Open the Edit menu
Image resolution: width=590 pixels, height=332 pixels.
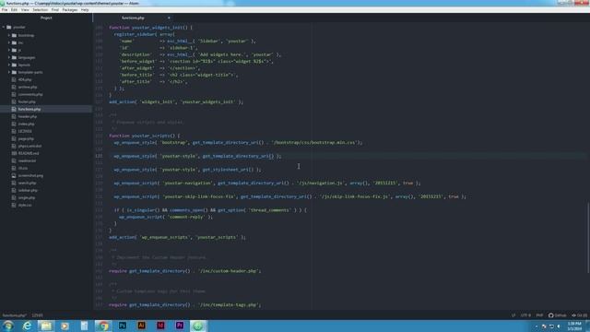click(15, 10)
